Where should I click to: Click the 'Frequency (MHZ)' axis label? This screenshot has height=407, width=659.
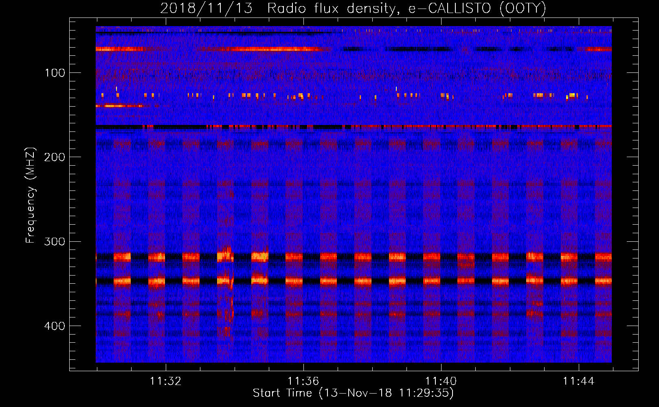[31, 195]
